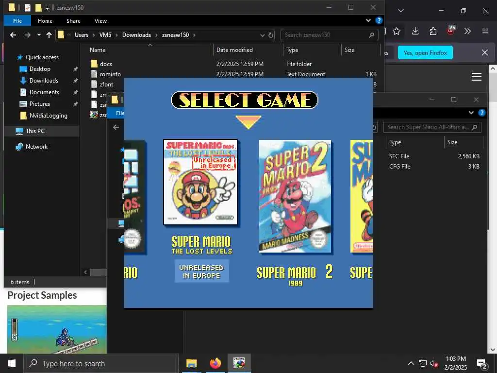Click Downloads in the address breadcrumb
Image resolution: width=497 pixels, height=373 pixels.
tap(136, 35)
